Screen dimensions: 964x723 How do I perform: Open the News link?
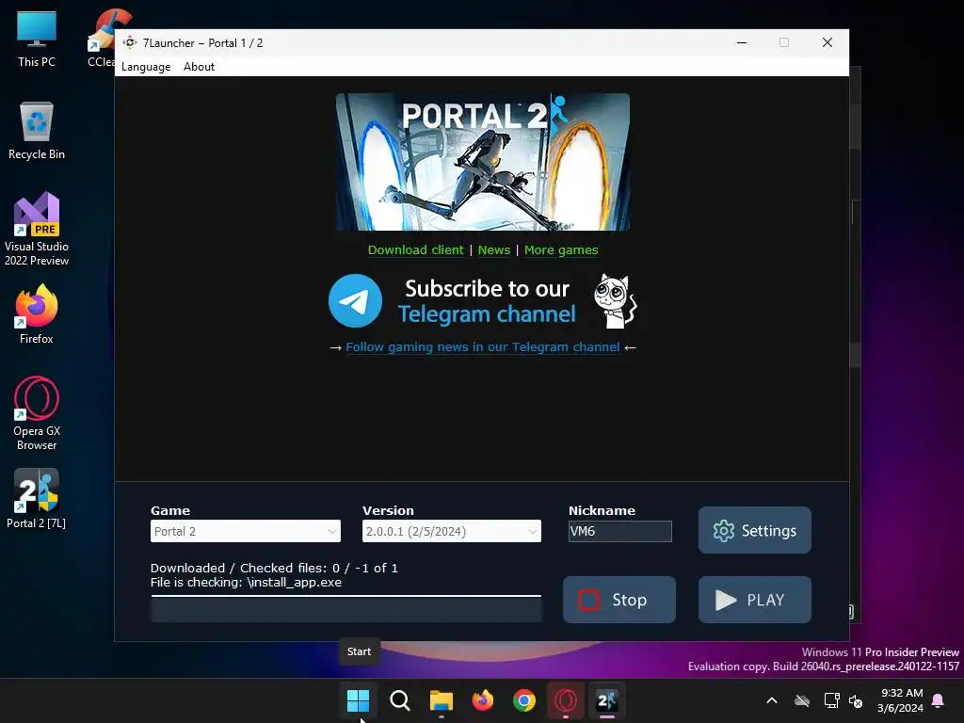pyautogui.click(x=494, y=249)
